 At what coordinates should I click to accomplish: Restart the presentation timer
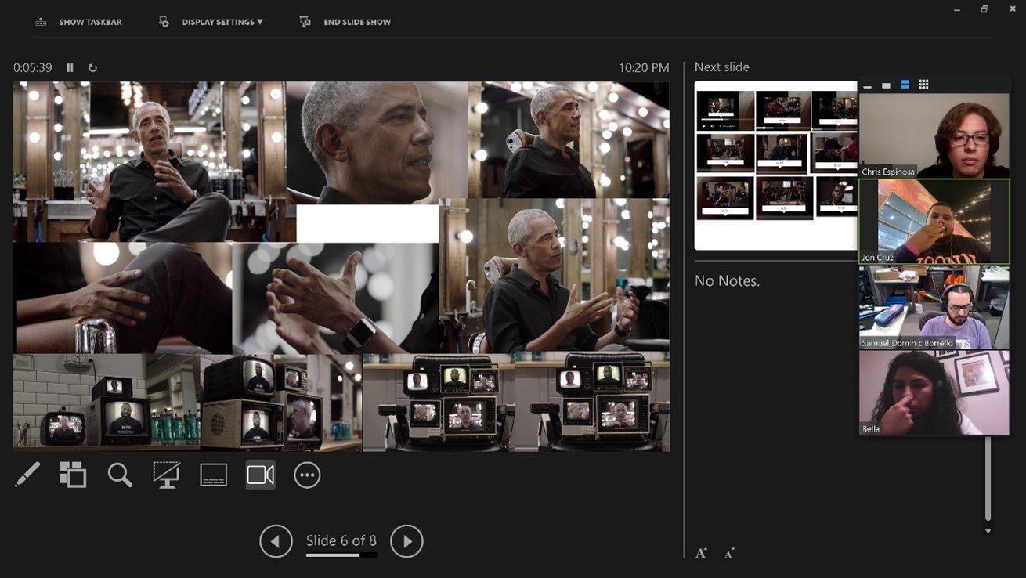point(92,68)
